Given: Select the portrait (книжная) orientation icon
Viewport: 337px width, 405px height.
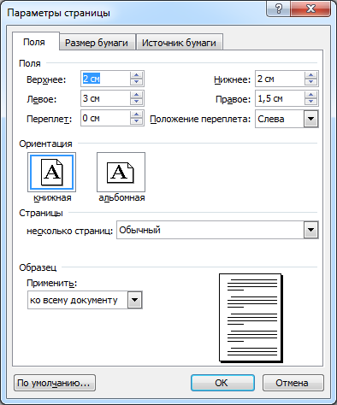Looking at the screenshot, I should (51, 173).
